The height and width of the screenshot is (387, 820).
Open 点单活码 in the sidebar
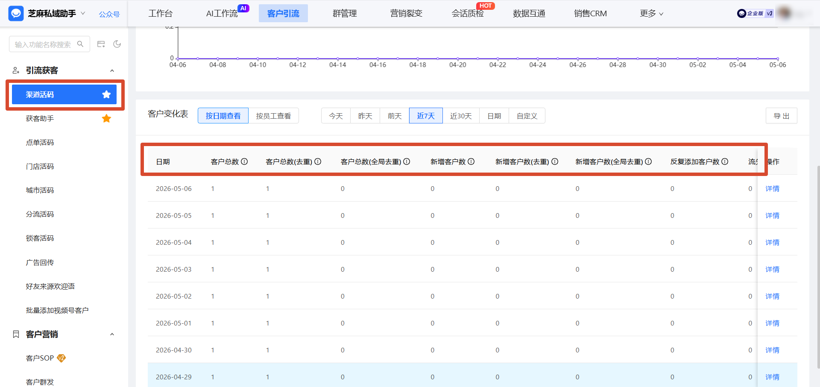click(40, 142)
